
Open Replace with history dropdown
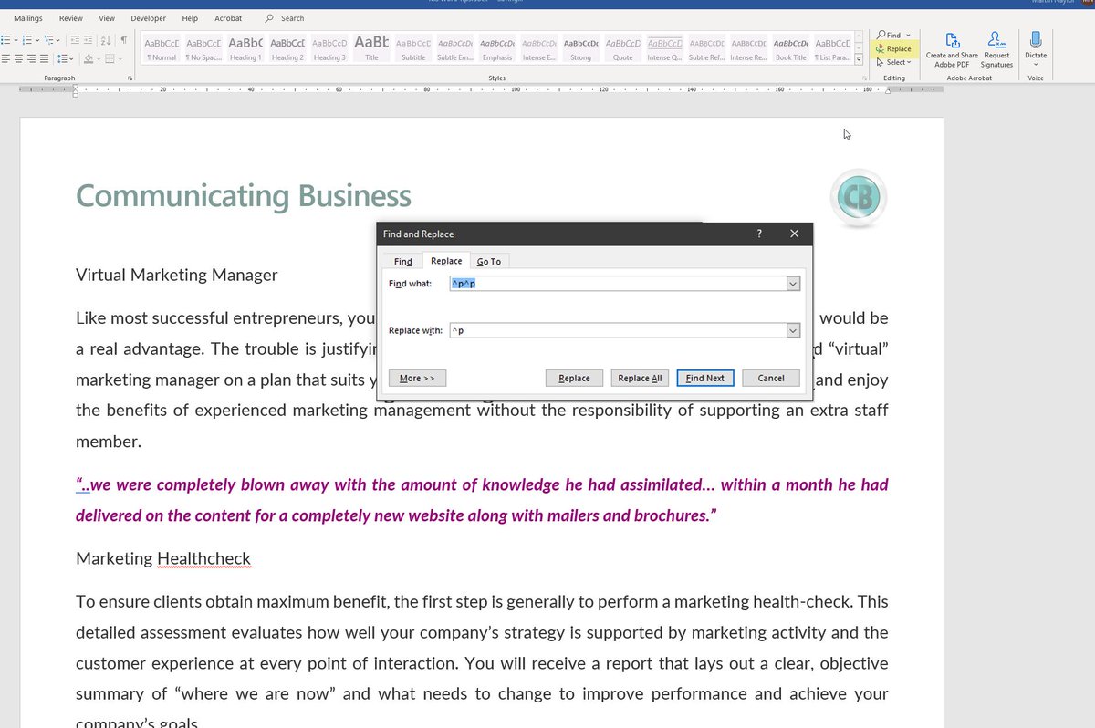pyautogui.click(x=793, y=330)
